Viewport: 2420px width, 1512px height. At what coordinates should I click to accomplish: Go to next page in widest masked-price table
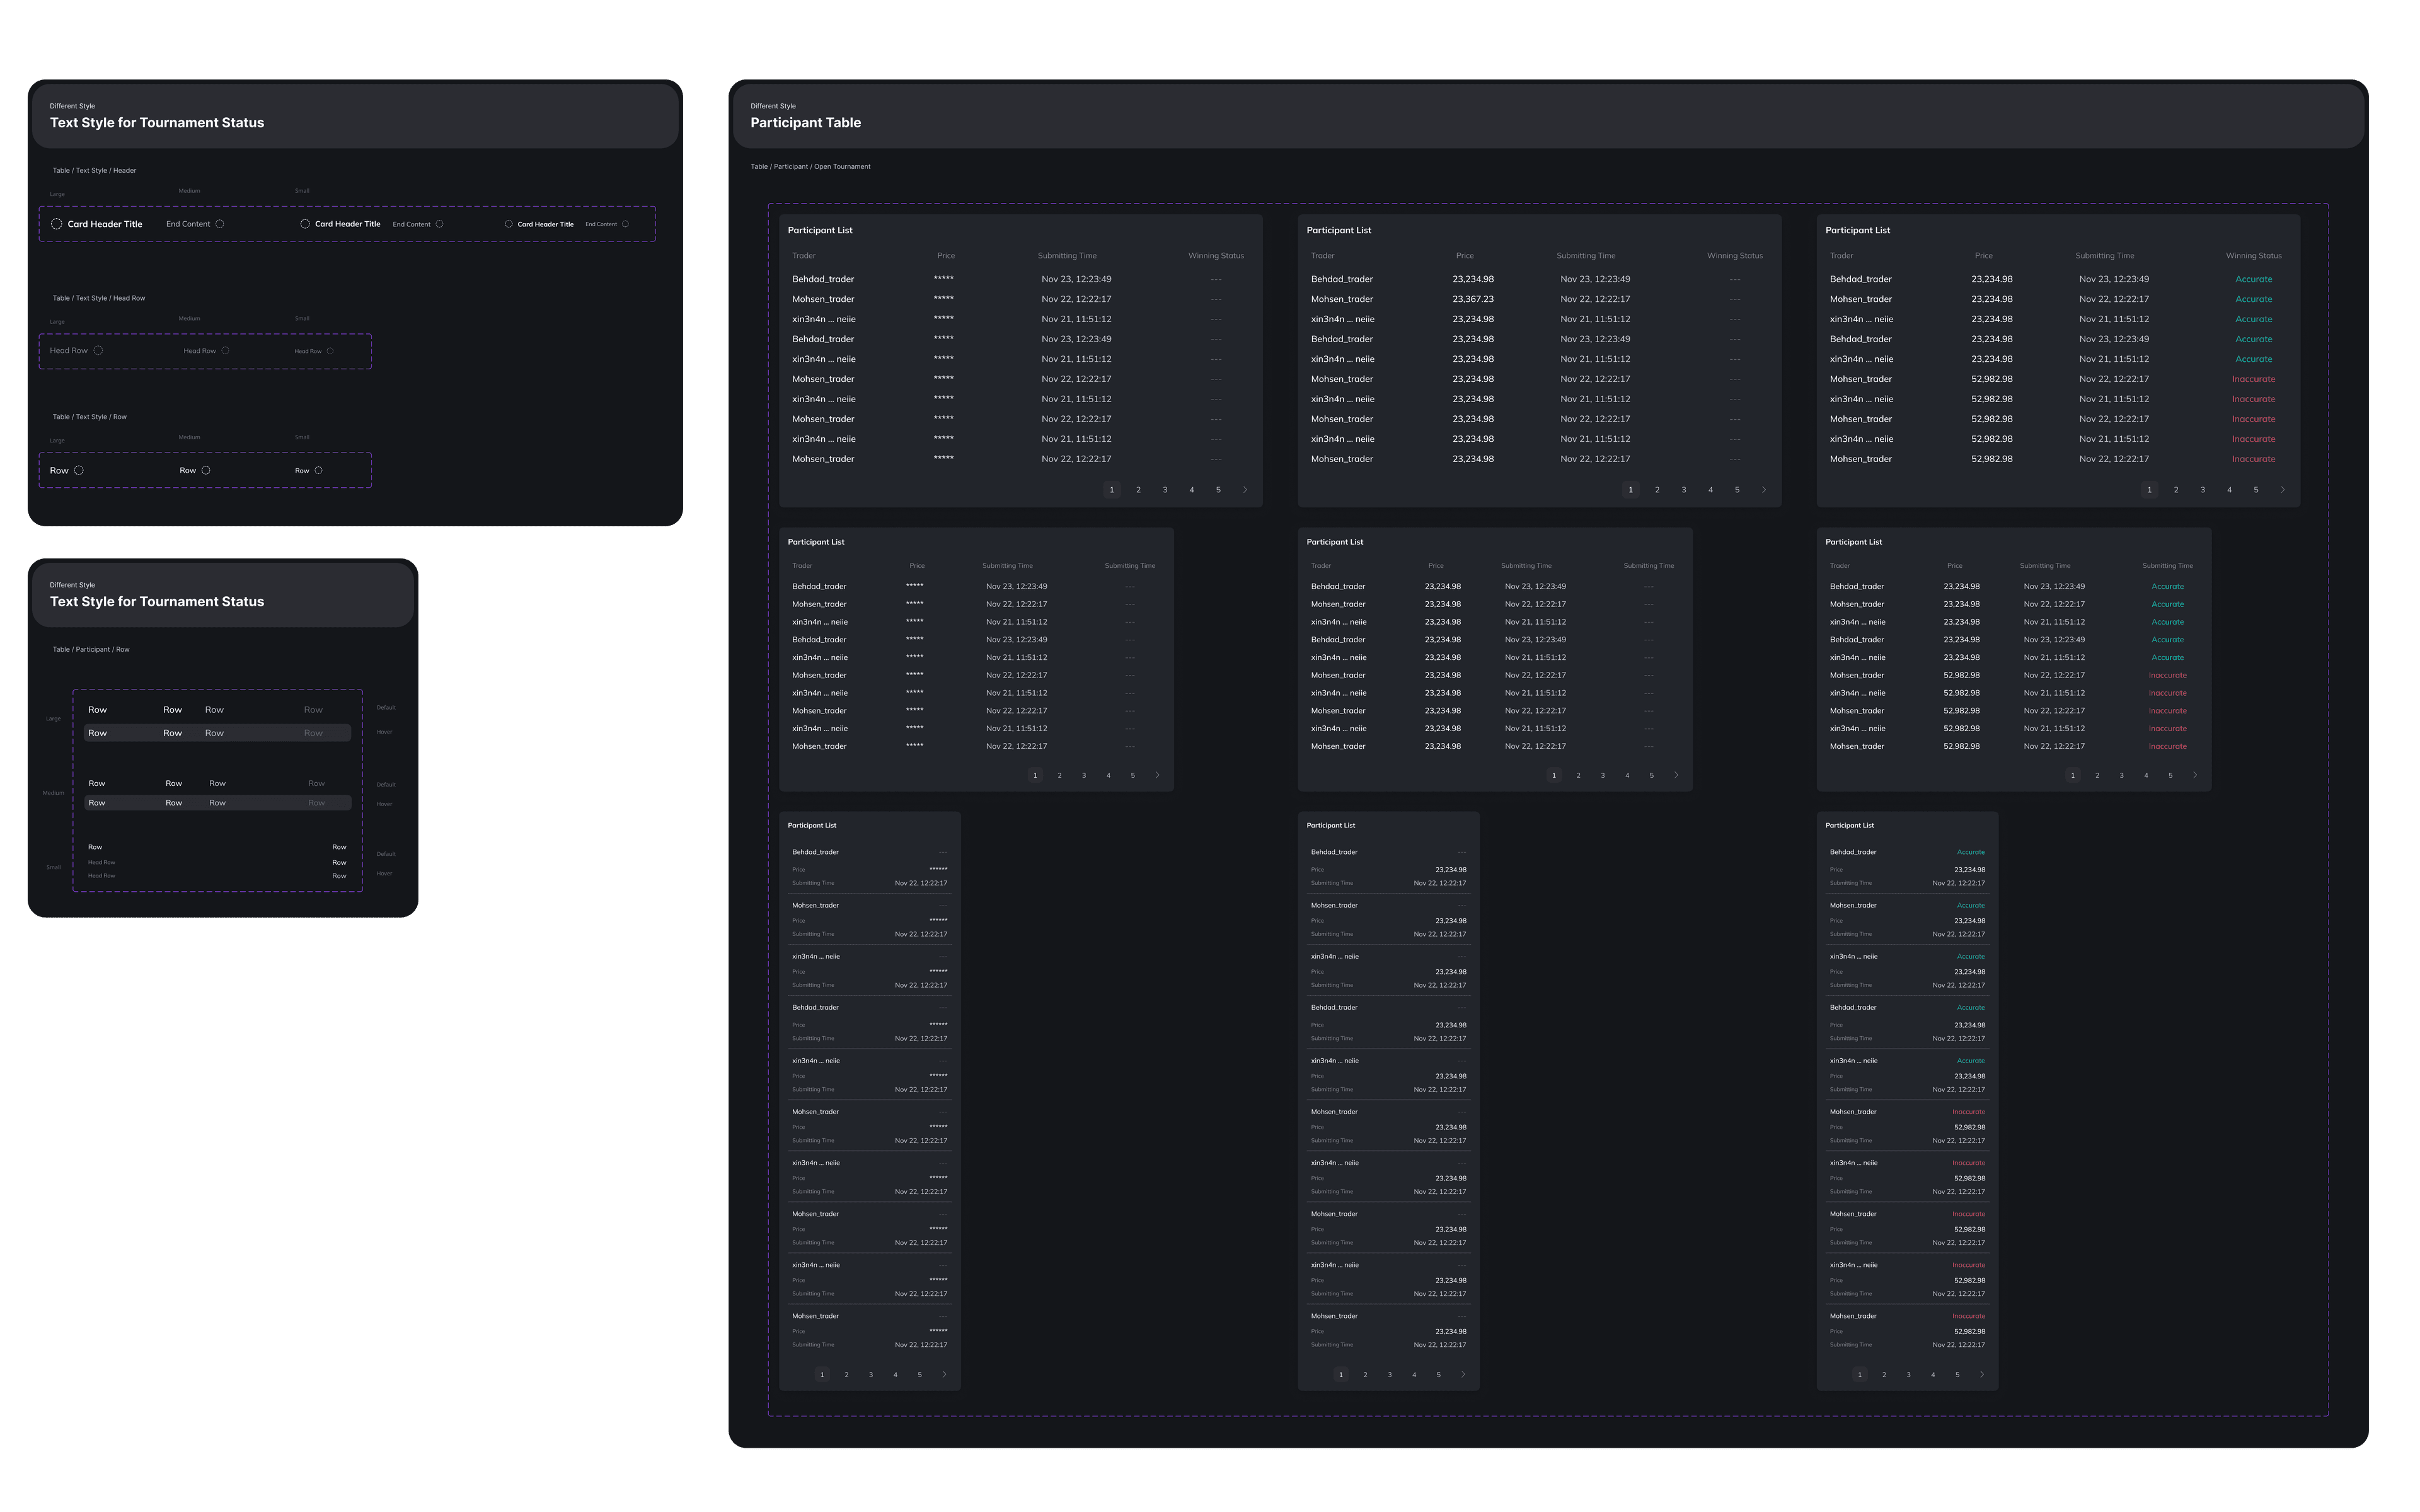pyautogui.click(x=1245, y=490)
